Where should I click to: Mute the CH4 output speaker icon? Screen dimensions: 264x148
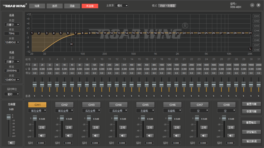pos(123,136)
